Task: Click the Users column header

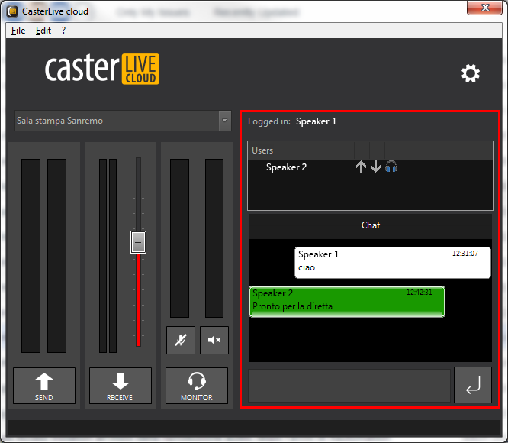Action: (301, 150)
